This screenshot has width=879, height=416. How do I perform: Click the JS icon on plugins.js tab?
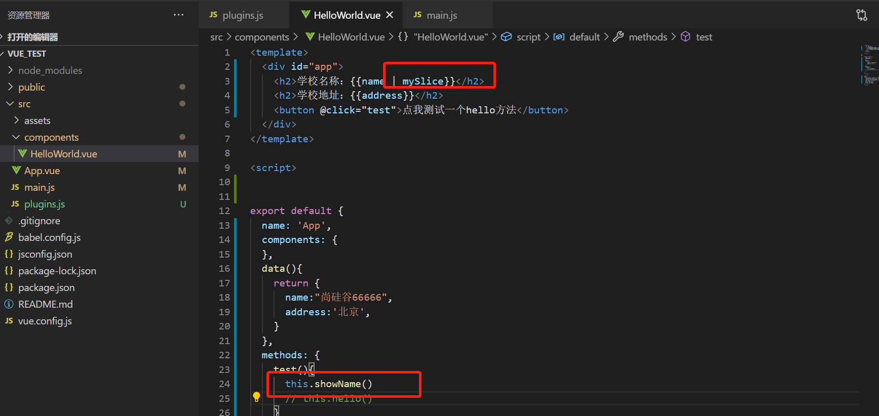[213, 15]
